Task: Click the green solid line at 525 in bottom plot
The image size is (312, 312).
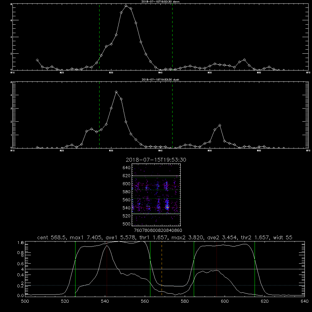Action: tap(75, 269)
